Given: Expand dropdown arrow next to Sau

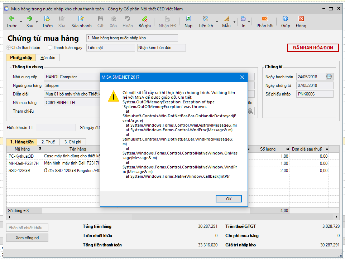Looking at the screenshot, I should (x=37, y=22).
